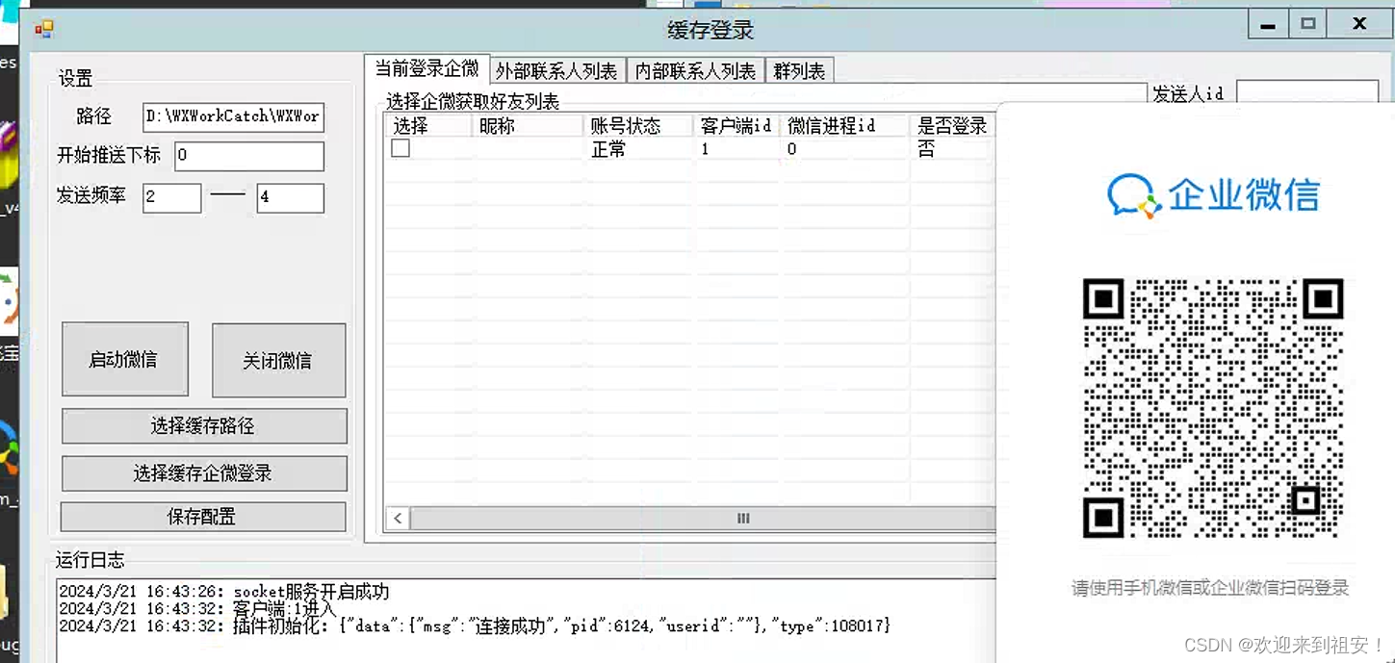Click the 选择 column header
The image size is (1395, 663).
[x=428, y=126]
